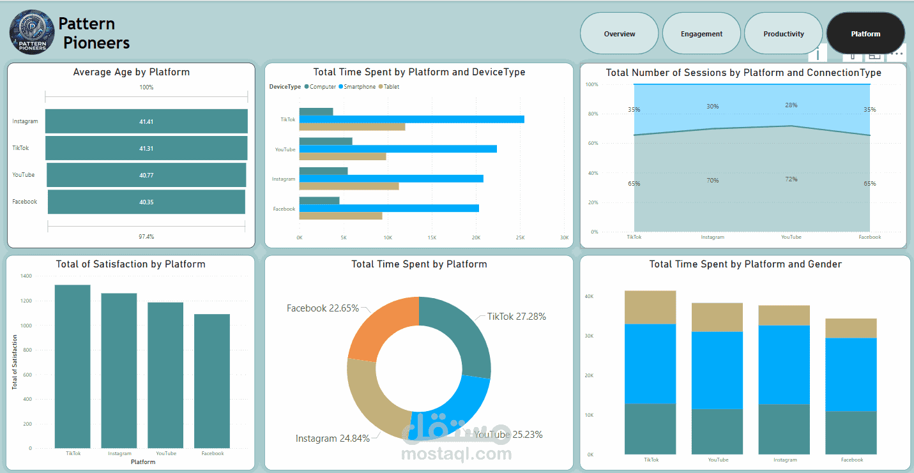Click the 'Pattern Pioneers' heading text
This screenshot has height=473, width=914.
95,33
